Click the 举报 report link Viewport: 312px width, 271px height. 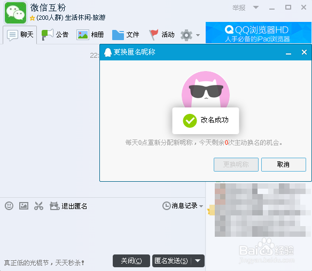coord(239,8)
